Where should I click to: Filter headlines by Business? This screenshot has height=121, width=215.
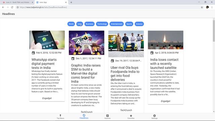89,24
